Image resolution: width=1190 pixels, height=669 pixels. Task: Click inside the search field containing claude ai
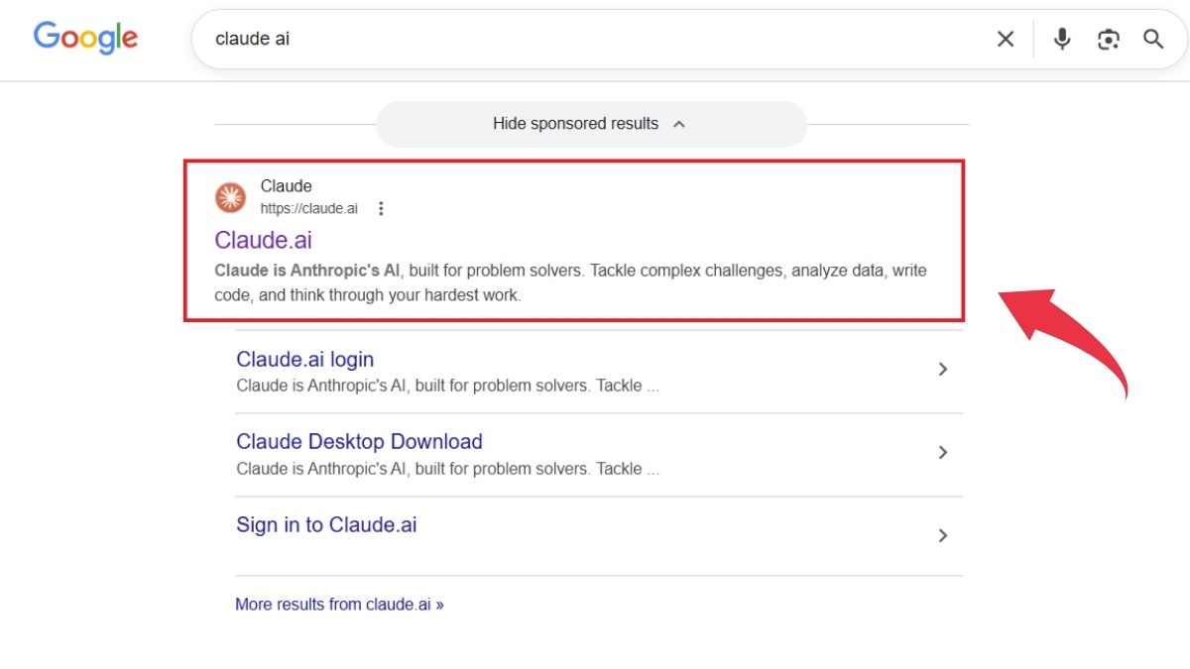(x=595, y=39)
